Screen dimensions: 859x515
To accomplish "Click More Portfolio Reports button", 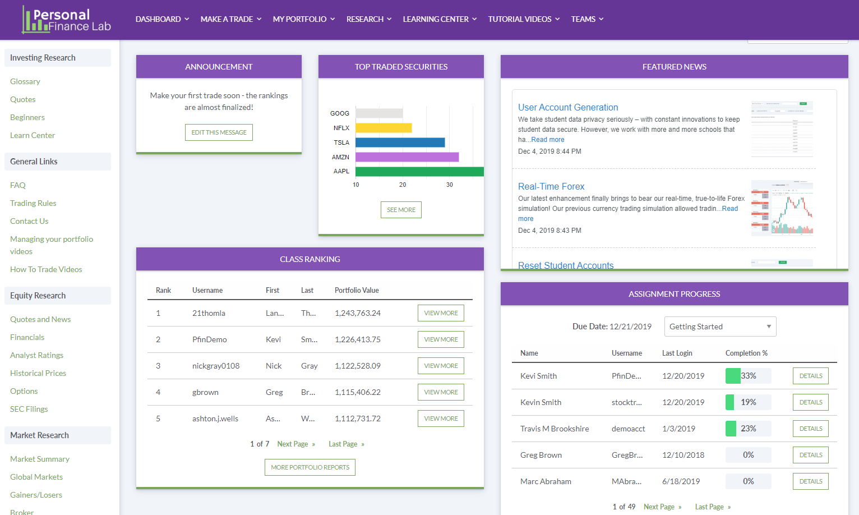I will (310, 467).
